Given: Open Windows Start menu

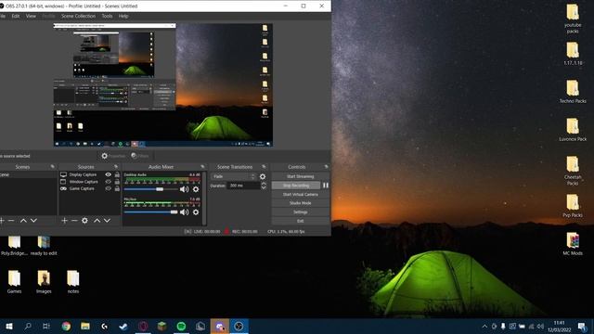Looking at the screenshot, I should point(9,326).
